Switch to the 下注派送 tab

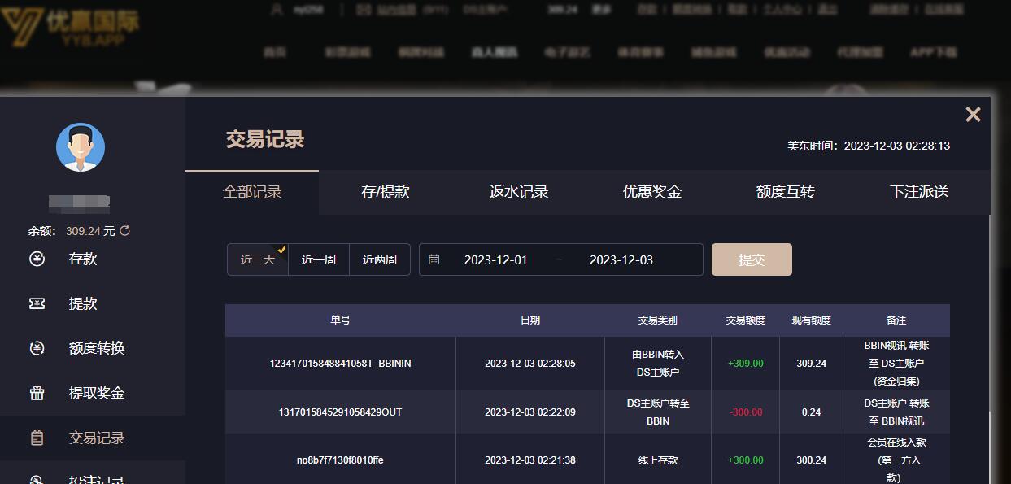coord(919,192)
